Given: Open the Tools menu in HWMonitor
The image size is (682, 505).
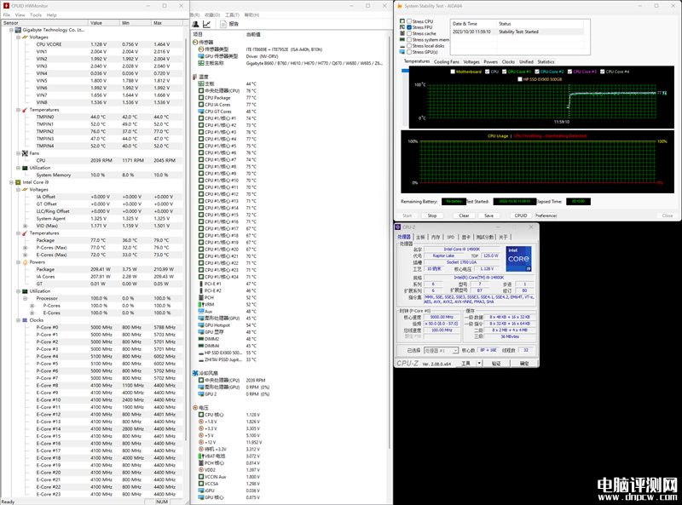Looking at the screenshot, I should click(36, 14).
